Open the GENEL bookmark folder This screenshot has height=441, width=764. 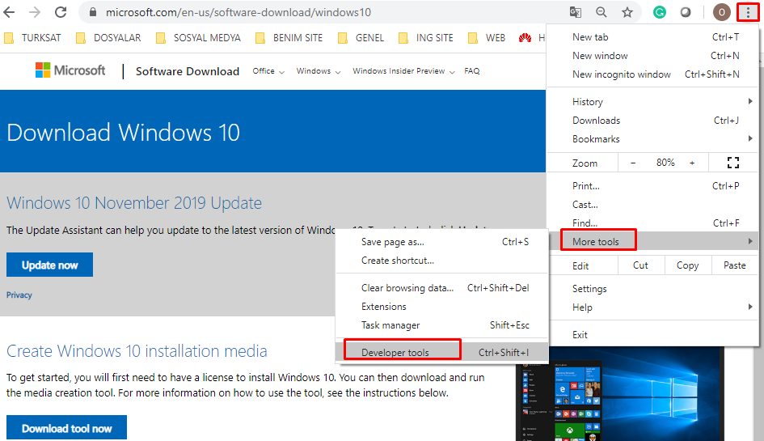(x=361, y=38)
